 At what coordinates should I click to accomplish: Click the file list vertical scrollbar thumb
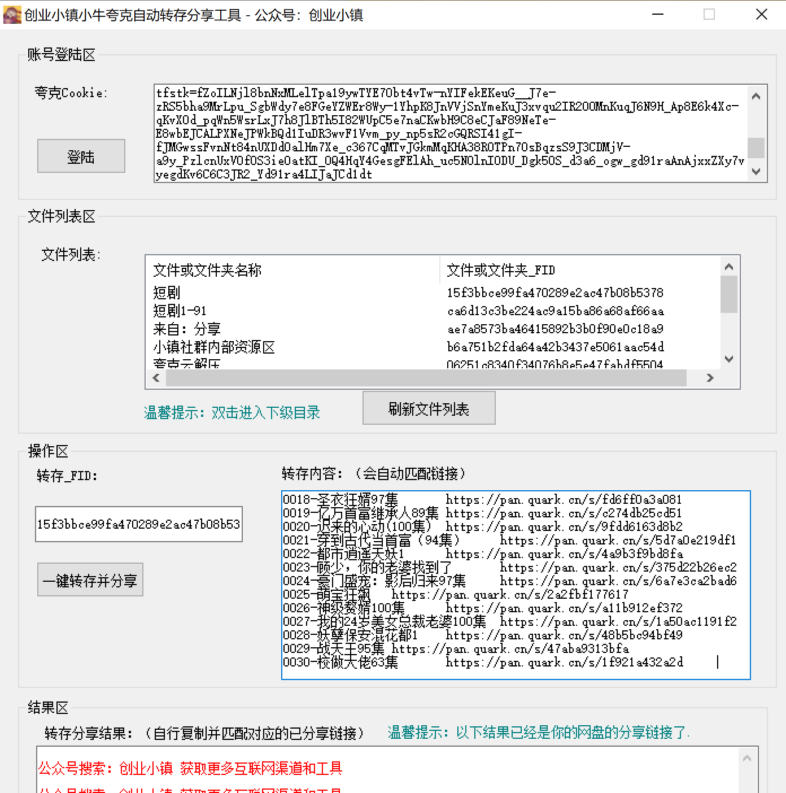coord(729,294)
